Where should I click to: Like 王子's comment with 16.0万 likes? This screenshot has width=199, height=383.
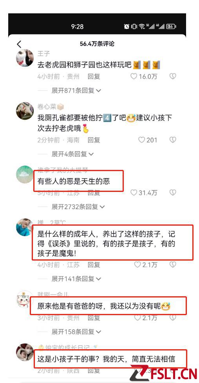click(x=134, y=77)
